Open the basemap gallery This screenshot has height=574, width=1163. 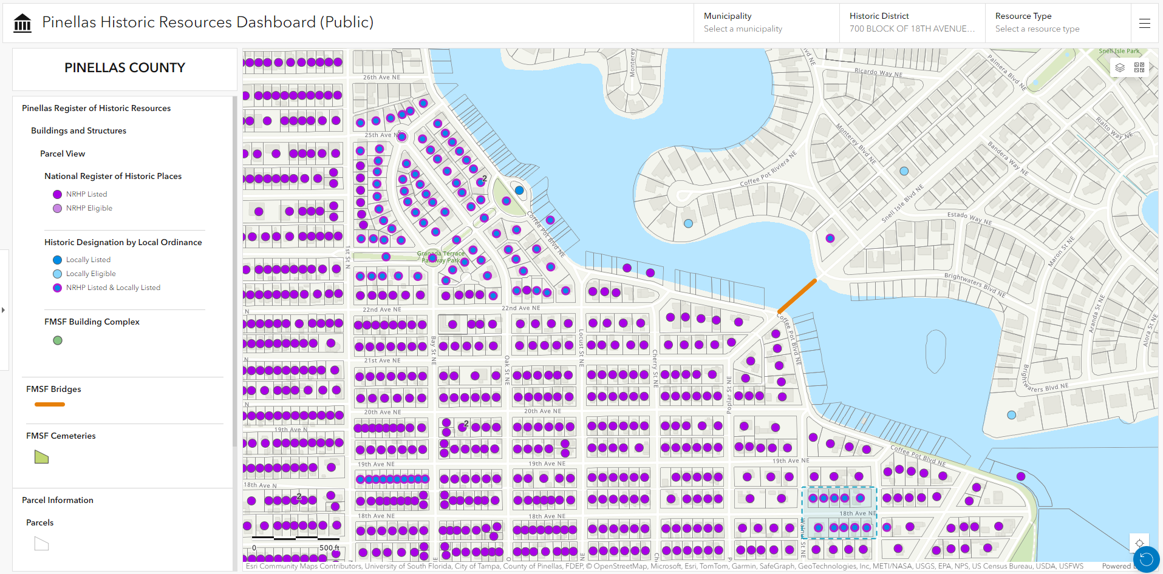pyautogui.click(x=1139, y=67)
